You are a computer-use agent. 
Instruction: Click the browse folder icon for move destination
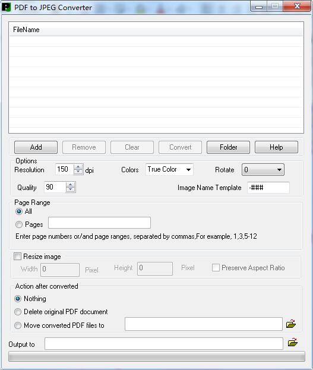291,324
